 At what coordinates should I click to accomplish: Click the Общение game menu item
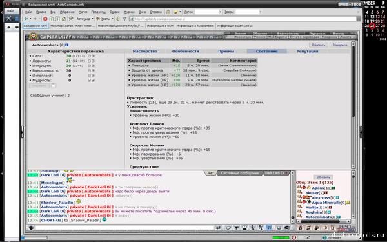coord(260,34)
